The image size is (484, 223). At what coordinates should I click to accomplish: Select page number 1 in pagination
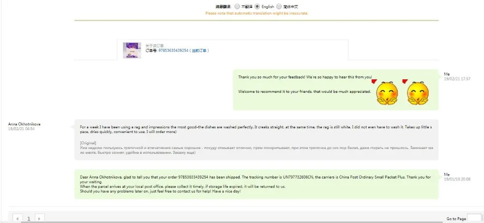[29, 219]
